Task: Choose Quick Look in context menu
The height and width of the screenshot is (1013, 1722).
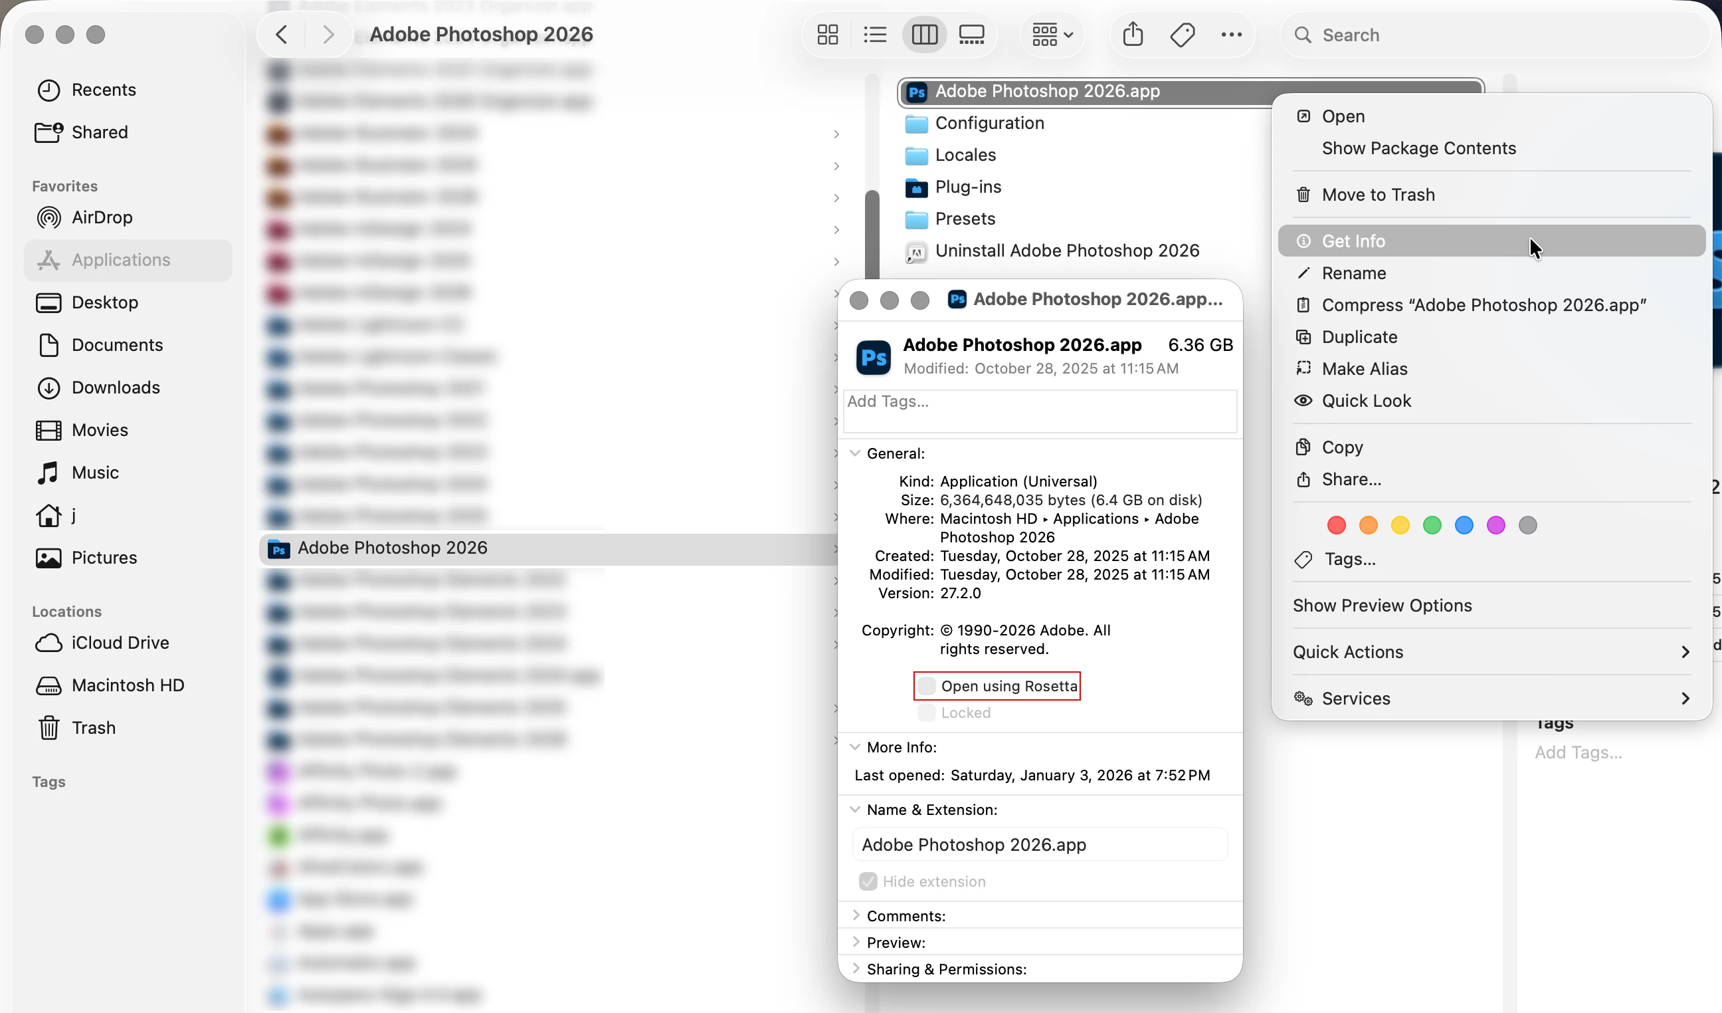Action: [x=1491, y=401]
